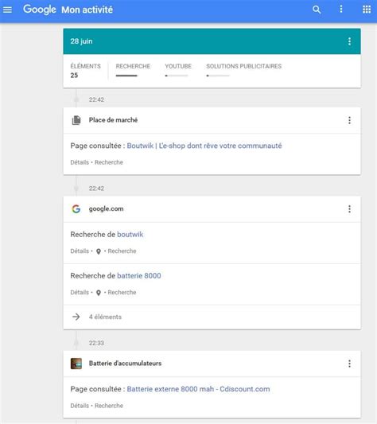377x424 pixels.
Task: Click location pin for boutwik search
Action: (x=99, y=251)
